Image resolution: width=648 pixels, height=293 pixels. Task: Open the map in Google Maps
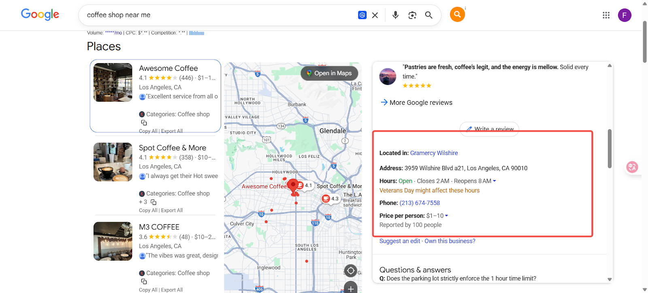[329, 73]
